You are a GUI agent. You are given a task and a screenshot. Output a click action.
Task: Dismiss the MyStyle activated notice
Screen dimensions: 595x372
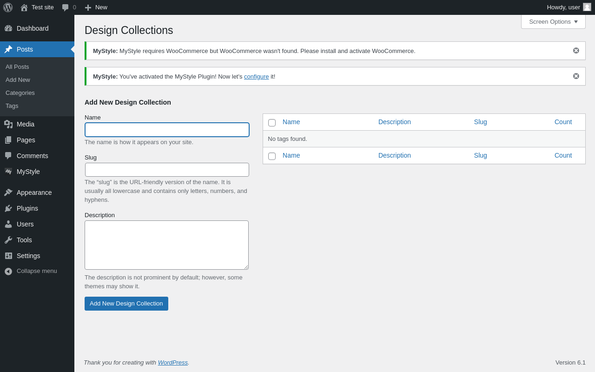576,76
